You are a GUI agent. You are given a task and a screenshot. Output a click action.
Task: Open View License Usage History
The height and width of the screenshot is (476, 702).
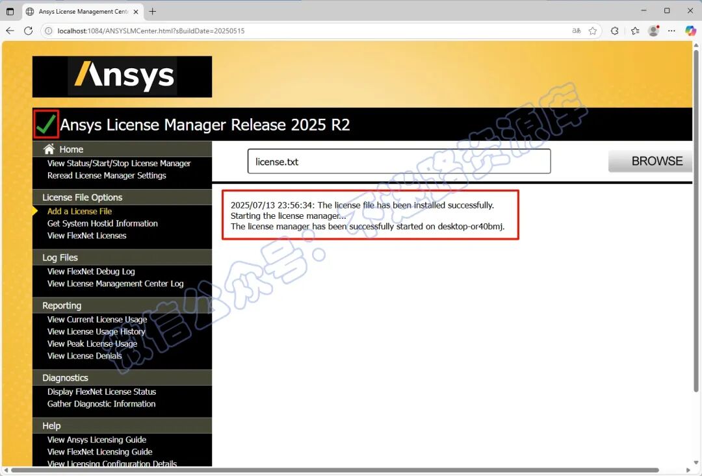(96, 331)
